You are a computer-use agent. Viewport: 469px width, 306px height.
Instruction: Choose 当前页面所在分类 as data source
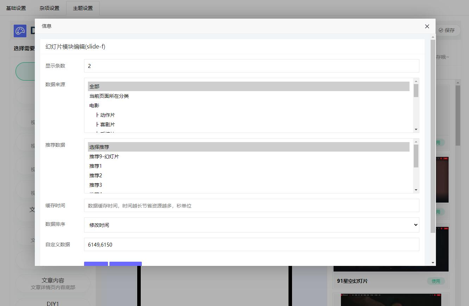(x=109, y=96)
